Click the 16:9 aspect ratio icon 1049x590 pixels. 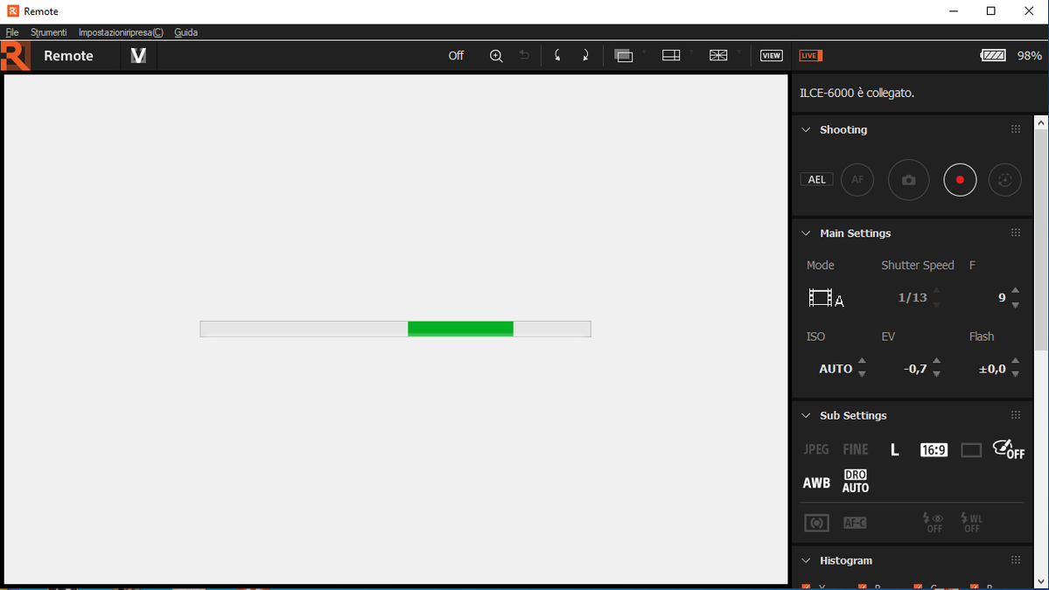click(934, 450)
